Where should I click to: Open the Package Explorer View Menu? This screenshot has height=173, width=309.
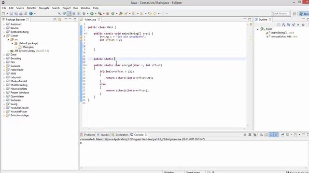pos(66,19)
